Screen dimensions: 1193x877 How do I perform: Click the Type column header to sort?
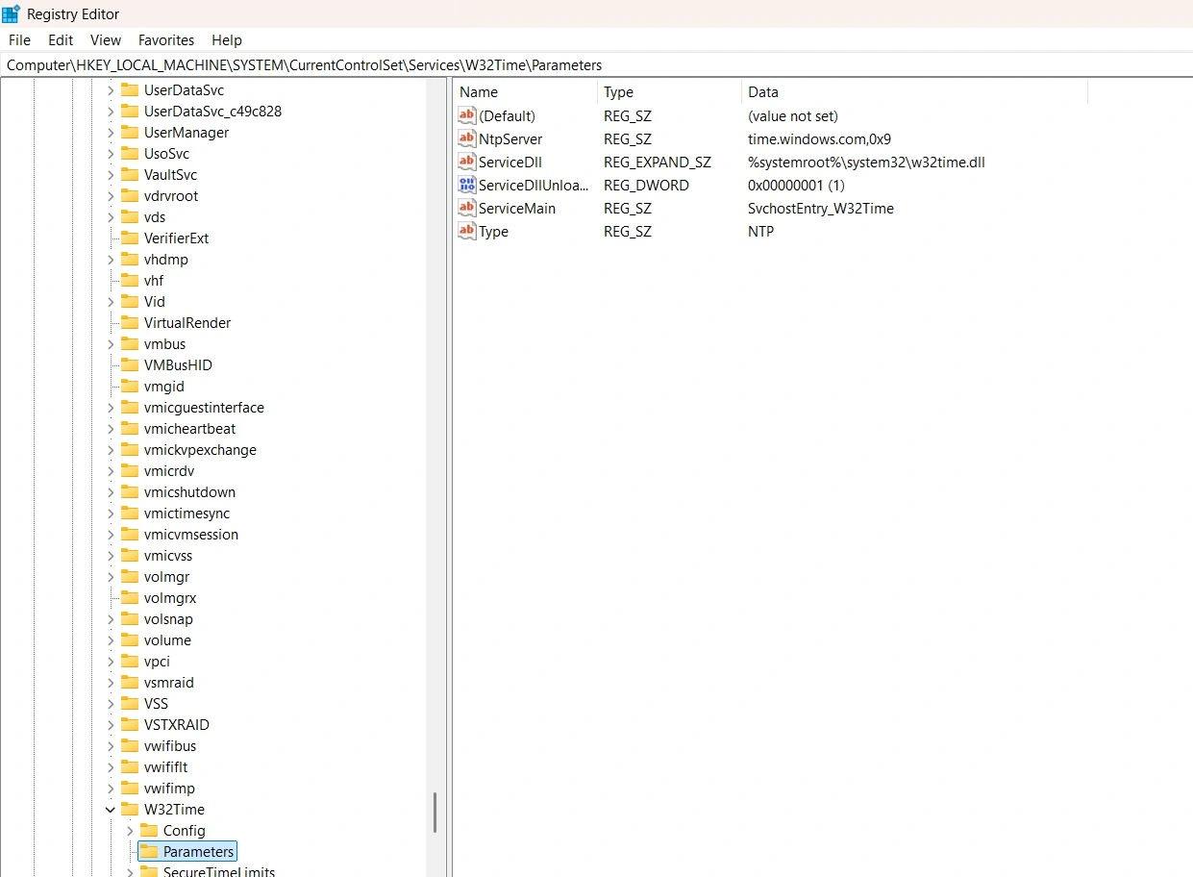pyautogui.click(x=617, y=91)
